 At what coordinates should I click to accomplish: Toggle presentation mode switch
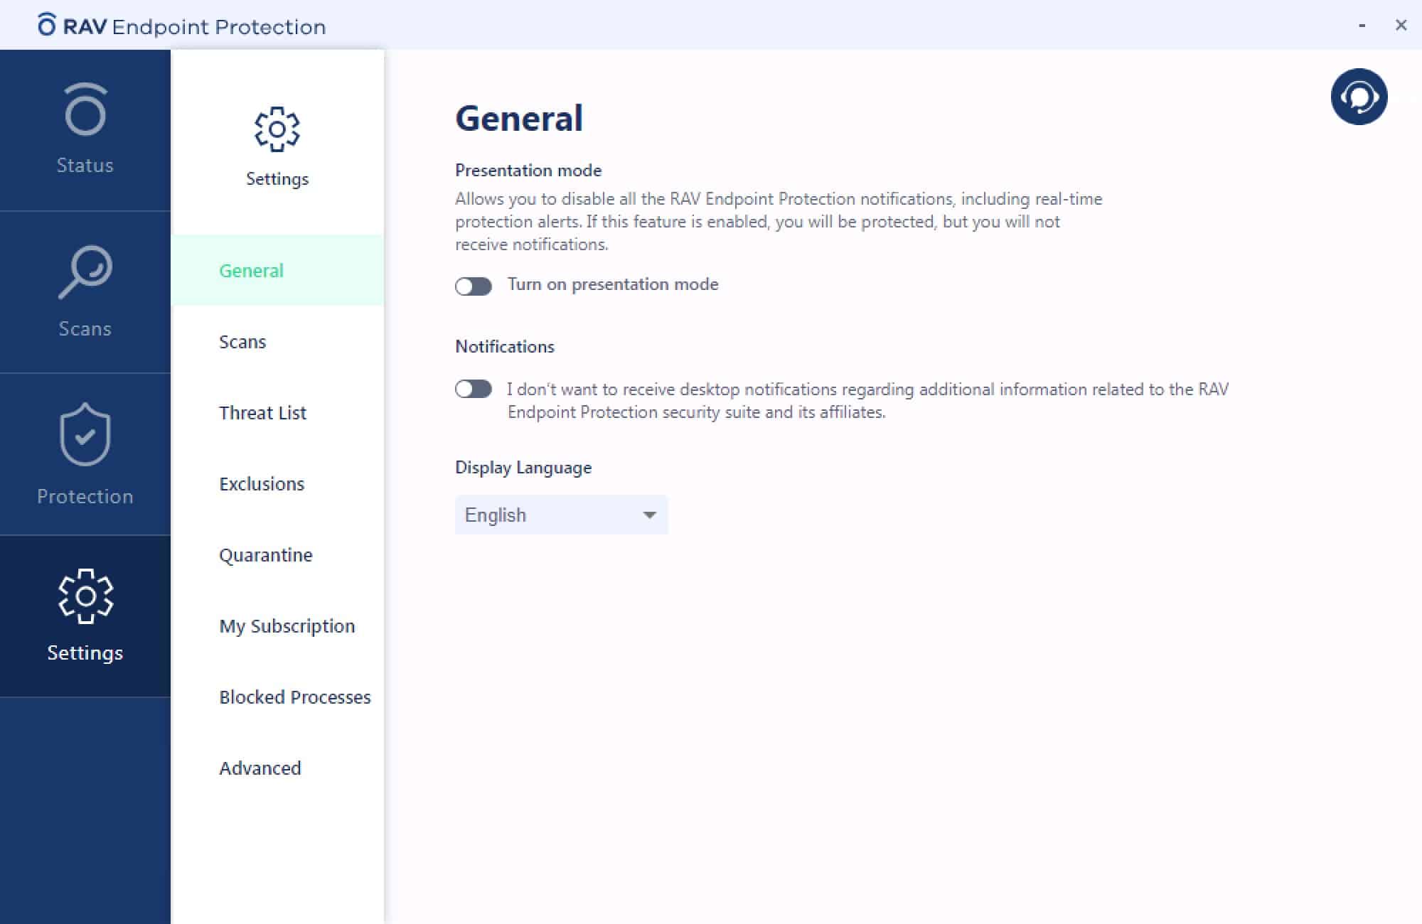point(474,286)
